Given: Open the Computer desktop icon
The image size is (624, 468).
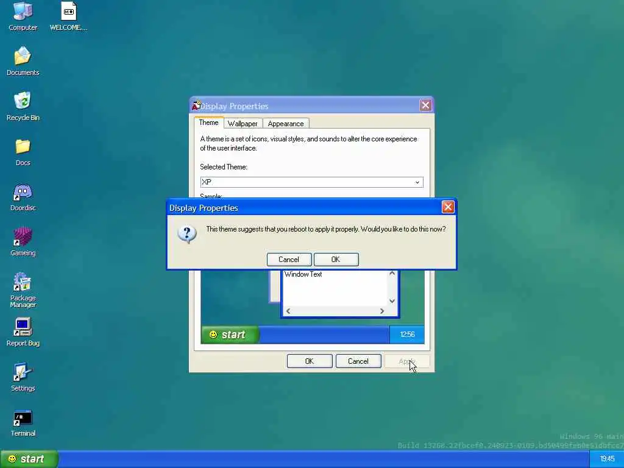Looking at the screenshot, I should (x=23, y=16).
